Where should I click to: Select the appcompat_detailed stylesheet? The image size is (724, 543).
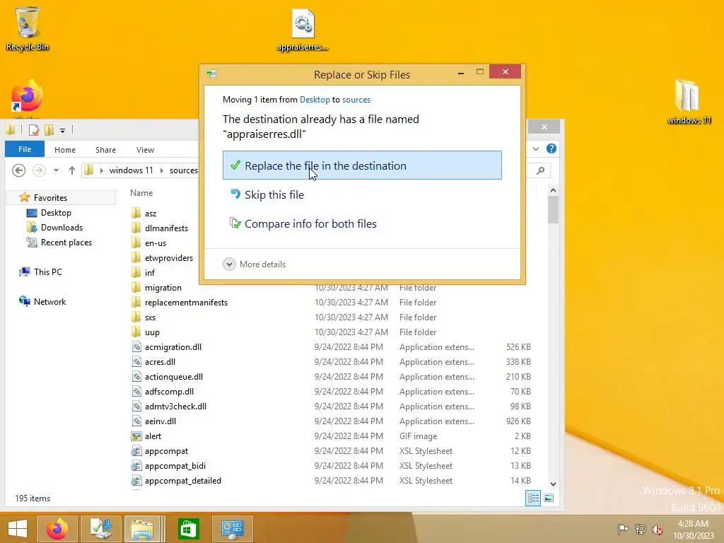183,481
